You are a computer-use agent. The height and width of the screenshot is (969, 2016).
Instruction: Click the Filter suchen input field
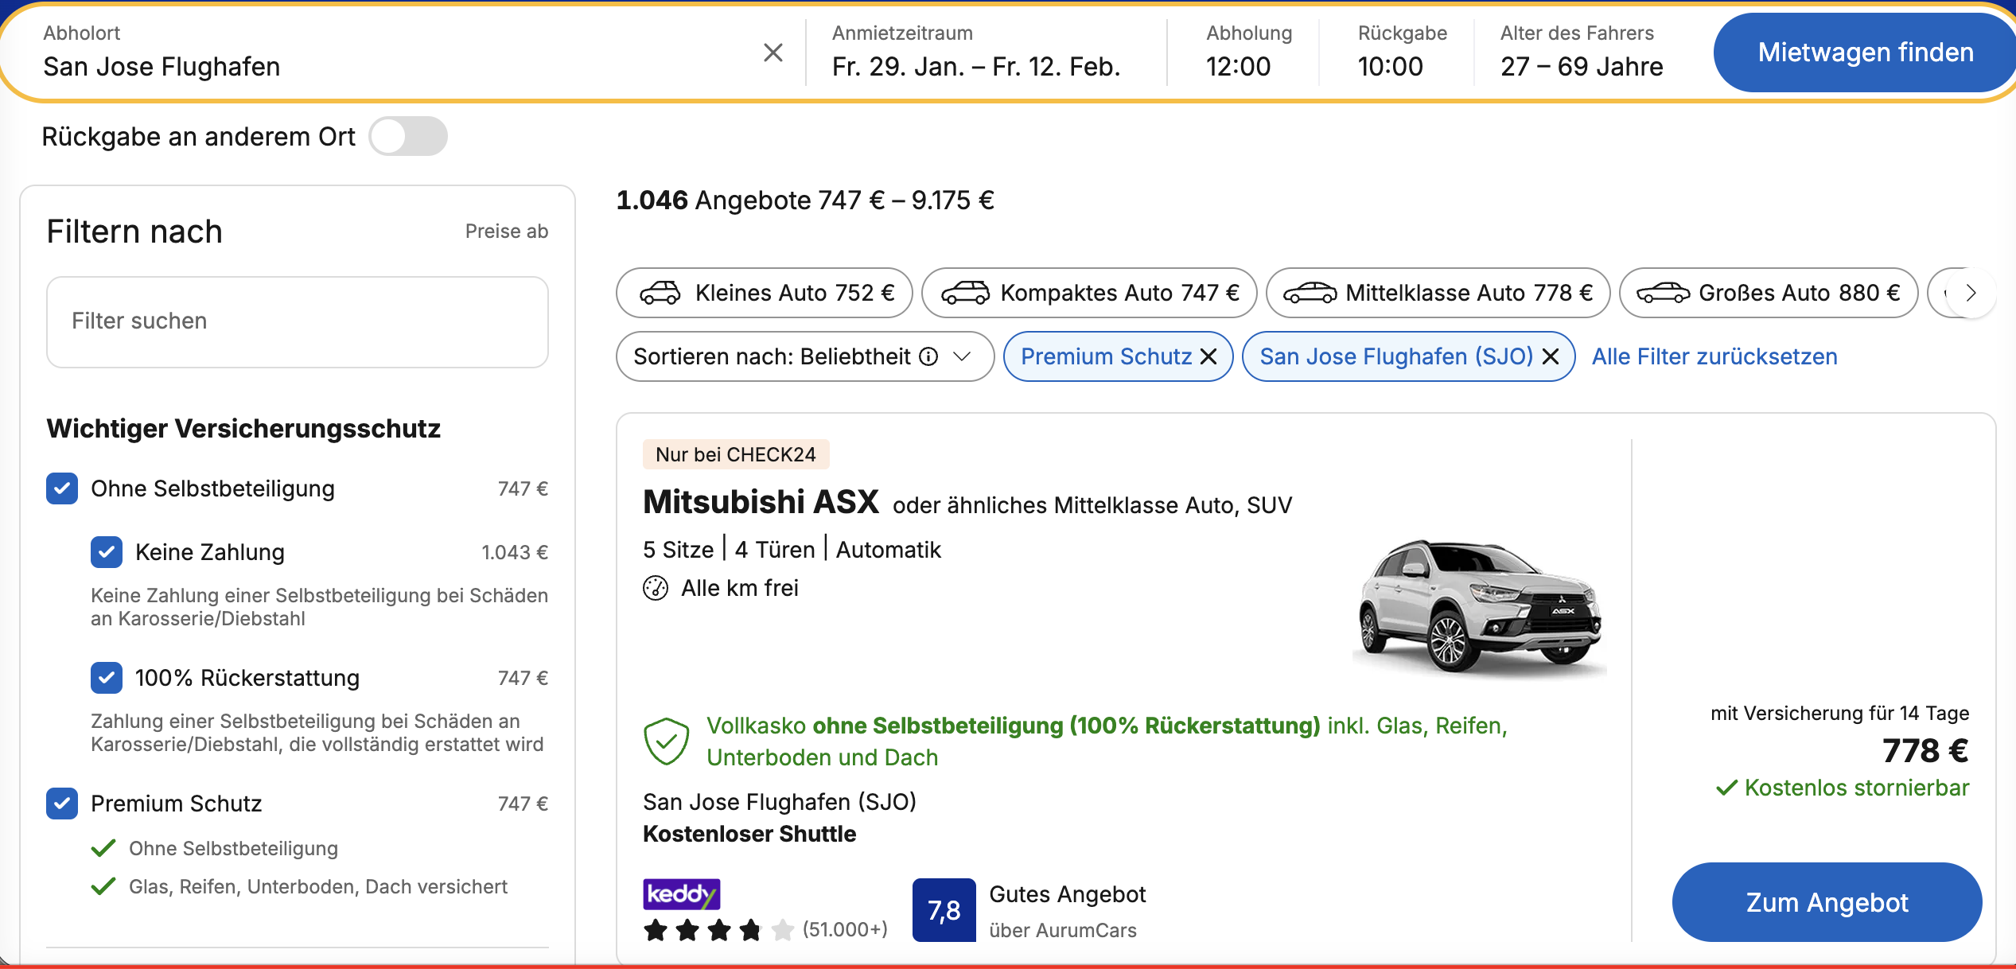click(x=298, y=321)
